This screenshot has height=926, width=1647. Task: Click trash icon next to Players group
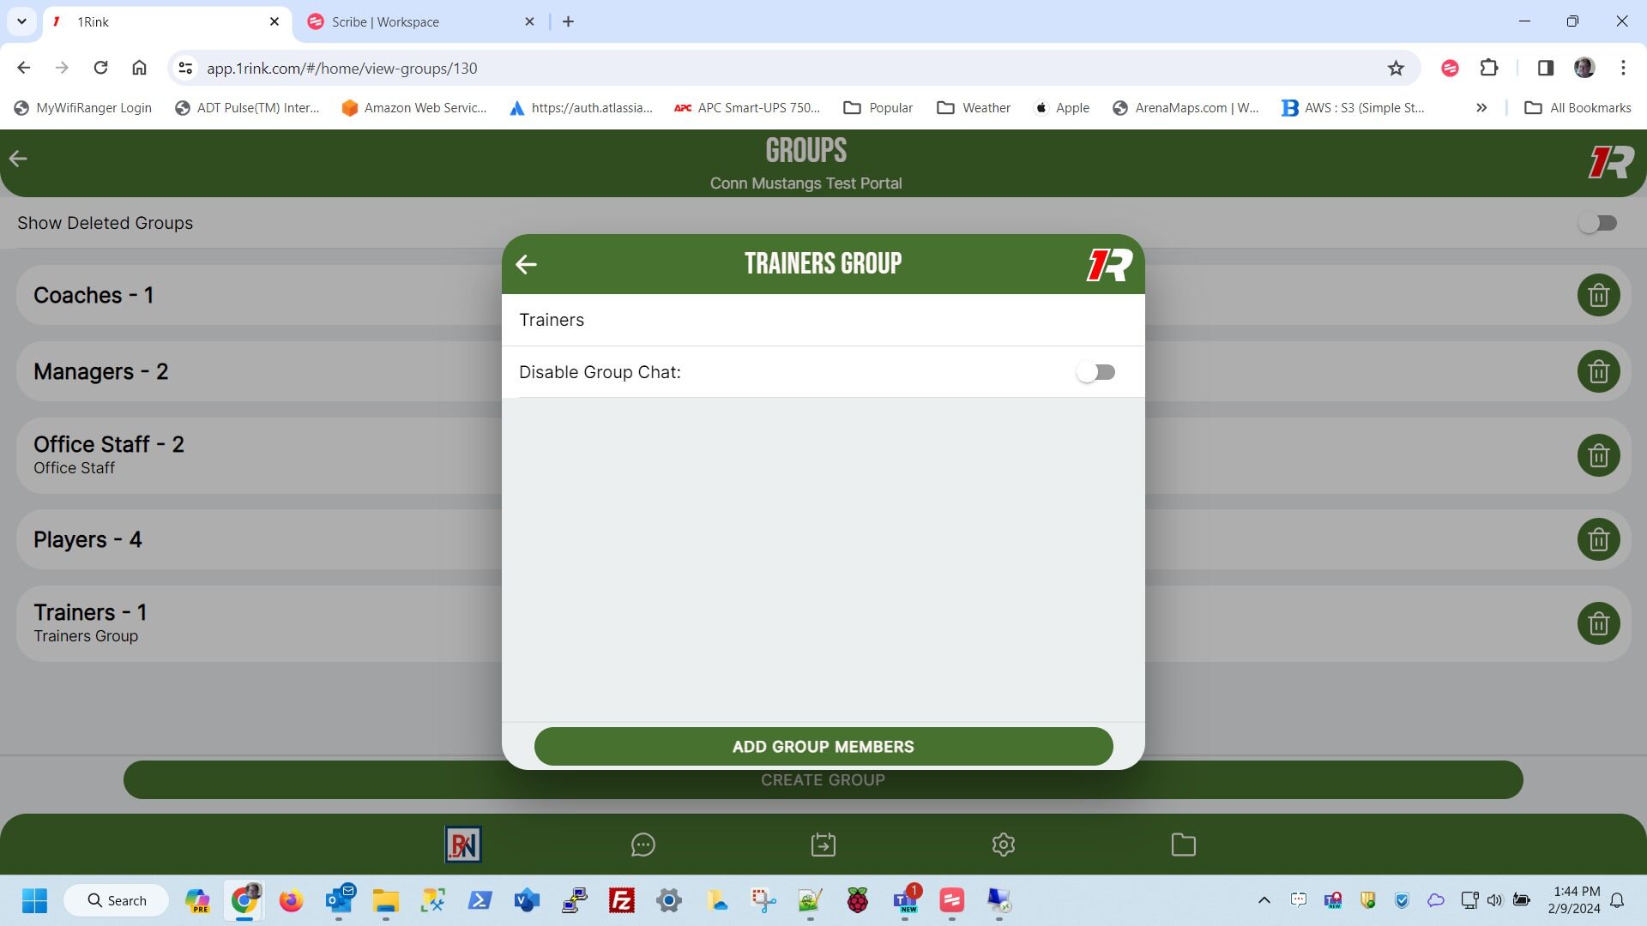tap(1598, 540)
